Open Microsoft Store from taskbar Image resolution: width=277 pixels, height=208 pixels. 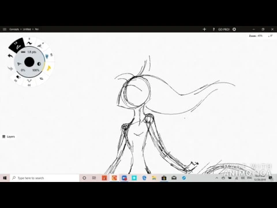coord(164,178)
